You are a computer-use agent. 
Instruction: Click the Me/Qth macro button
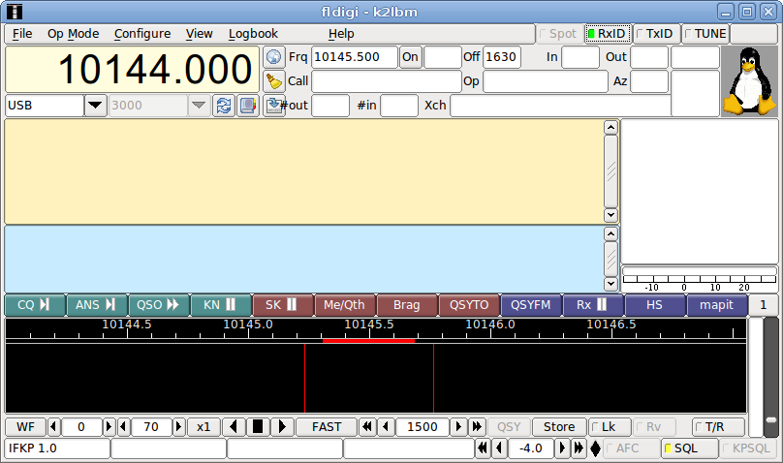pos(345,305)
